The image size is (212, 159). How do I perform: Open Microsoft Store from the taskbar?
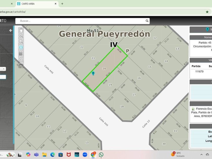[x=61, y=154]
